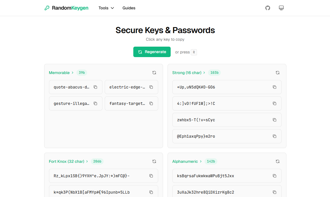Copy the @Eph1axqPpy}m2ro password
The image size is (330, 197).
coord(274,136)
